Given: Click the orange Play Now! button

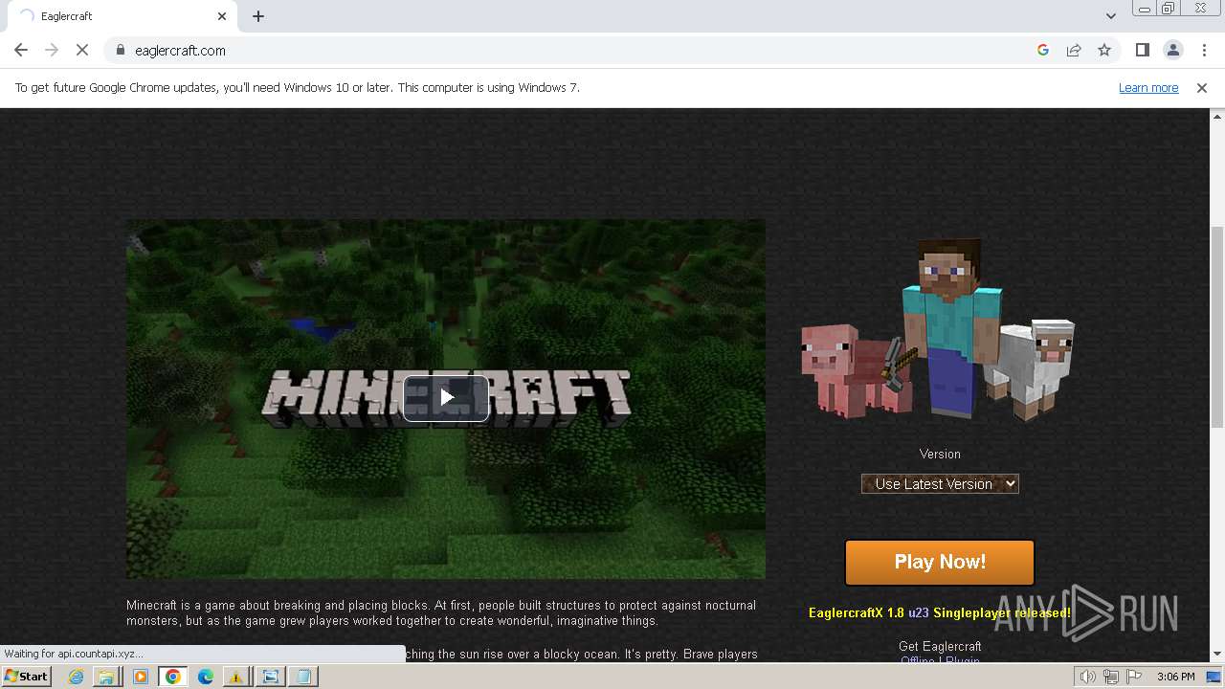Looking at the screenshot, I should (940, 562).
